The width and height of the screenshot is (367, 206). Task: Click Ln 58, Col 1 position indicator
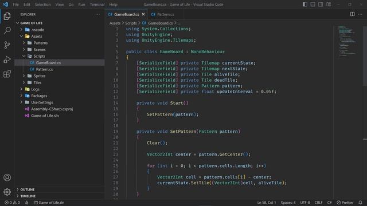[267, 203]
